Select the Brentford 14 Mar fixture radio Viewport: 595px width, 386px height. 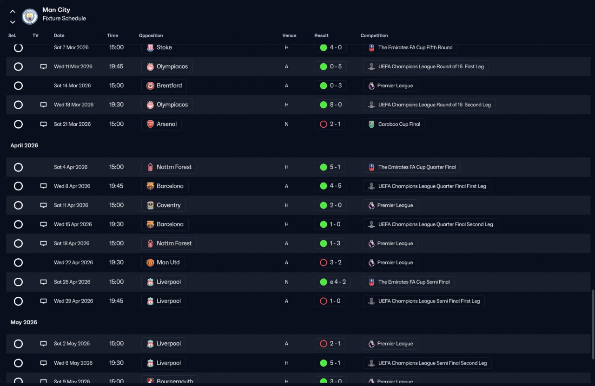(18, 85)
